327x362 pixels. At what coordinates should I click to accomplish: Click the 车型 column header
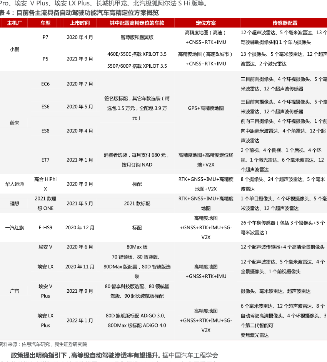tap(45, 23)
